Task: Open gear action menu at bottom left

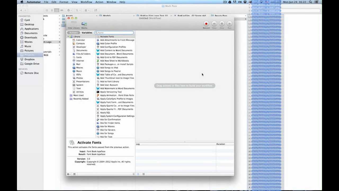Action: (68, 174)
